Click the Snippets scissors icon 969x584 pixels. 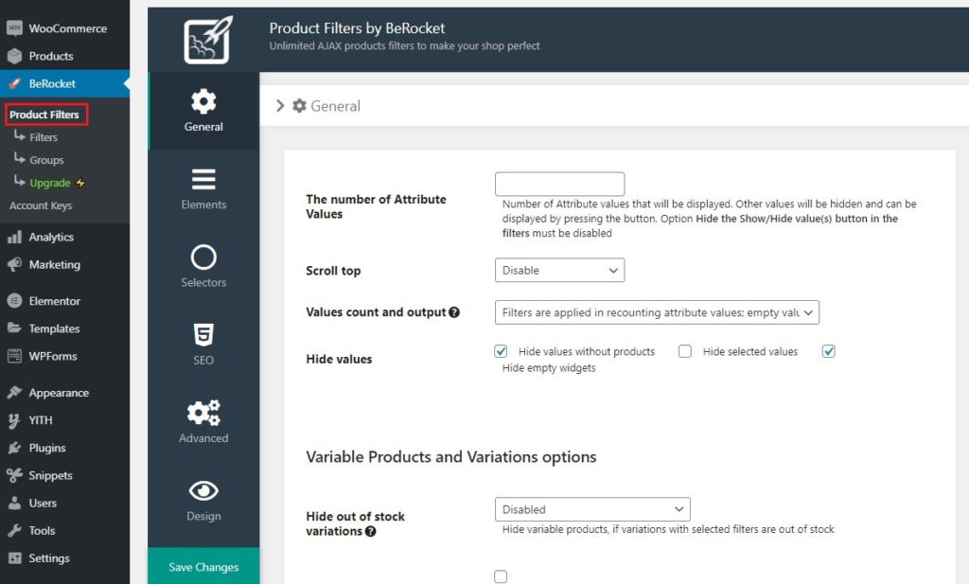14,475
